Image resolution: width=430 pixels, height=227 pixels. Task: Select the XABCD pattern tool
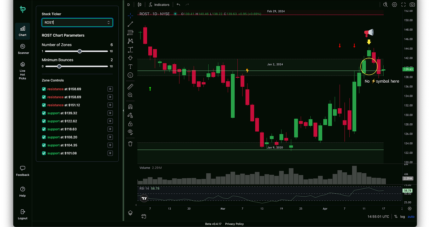(x=130, y=41)
